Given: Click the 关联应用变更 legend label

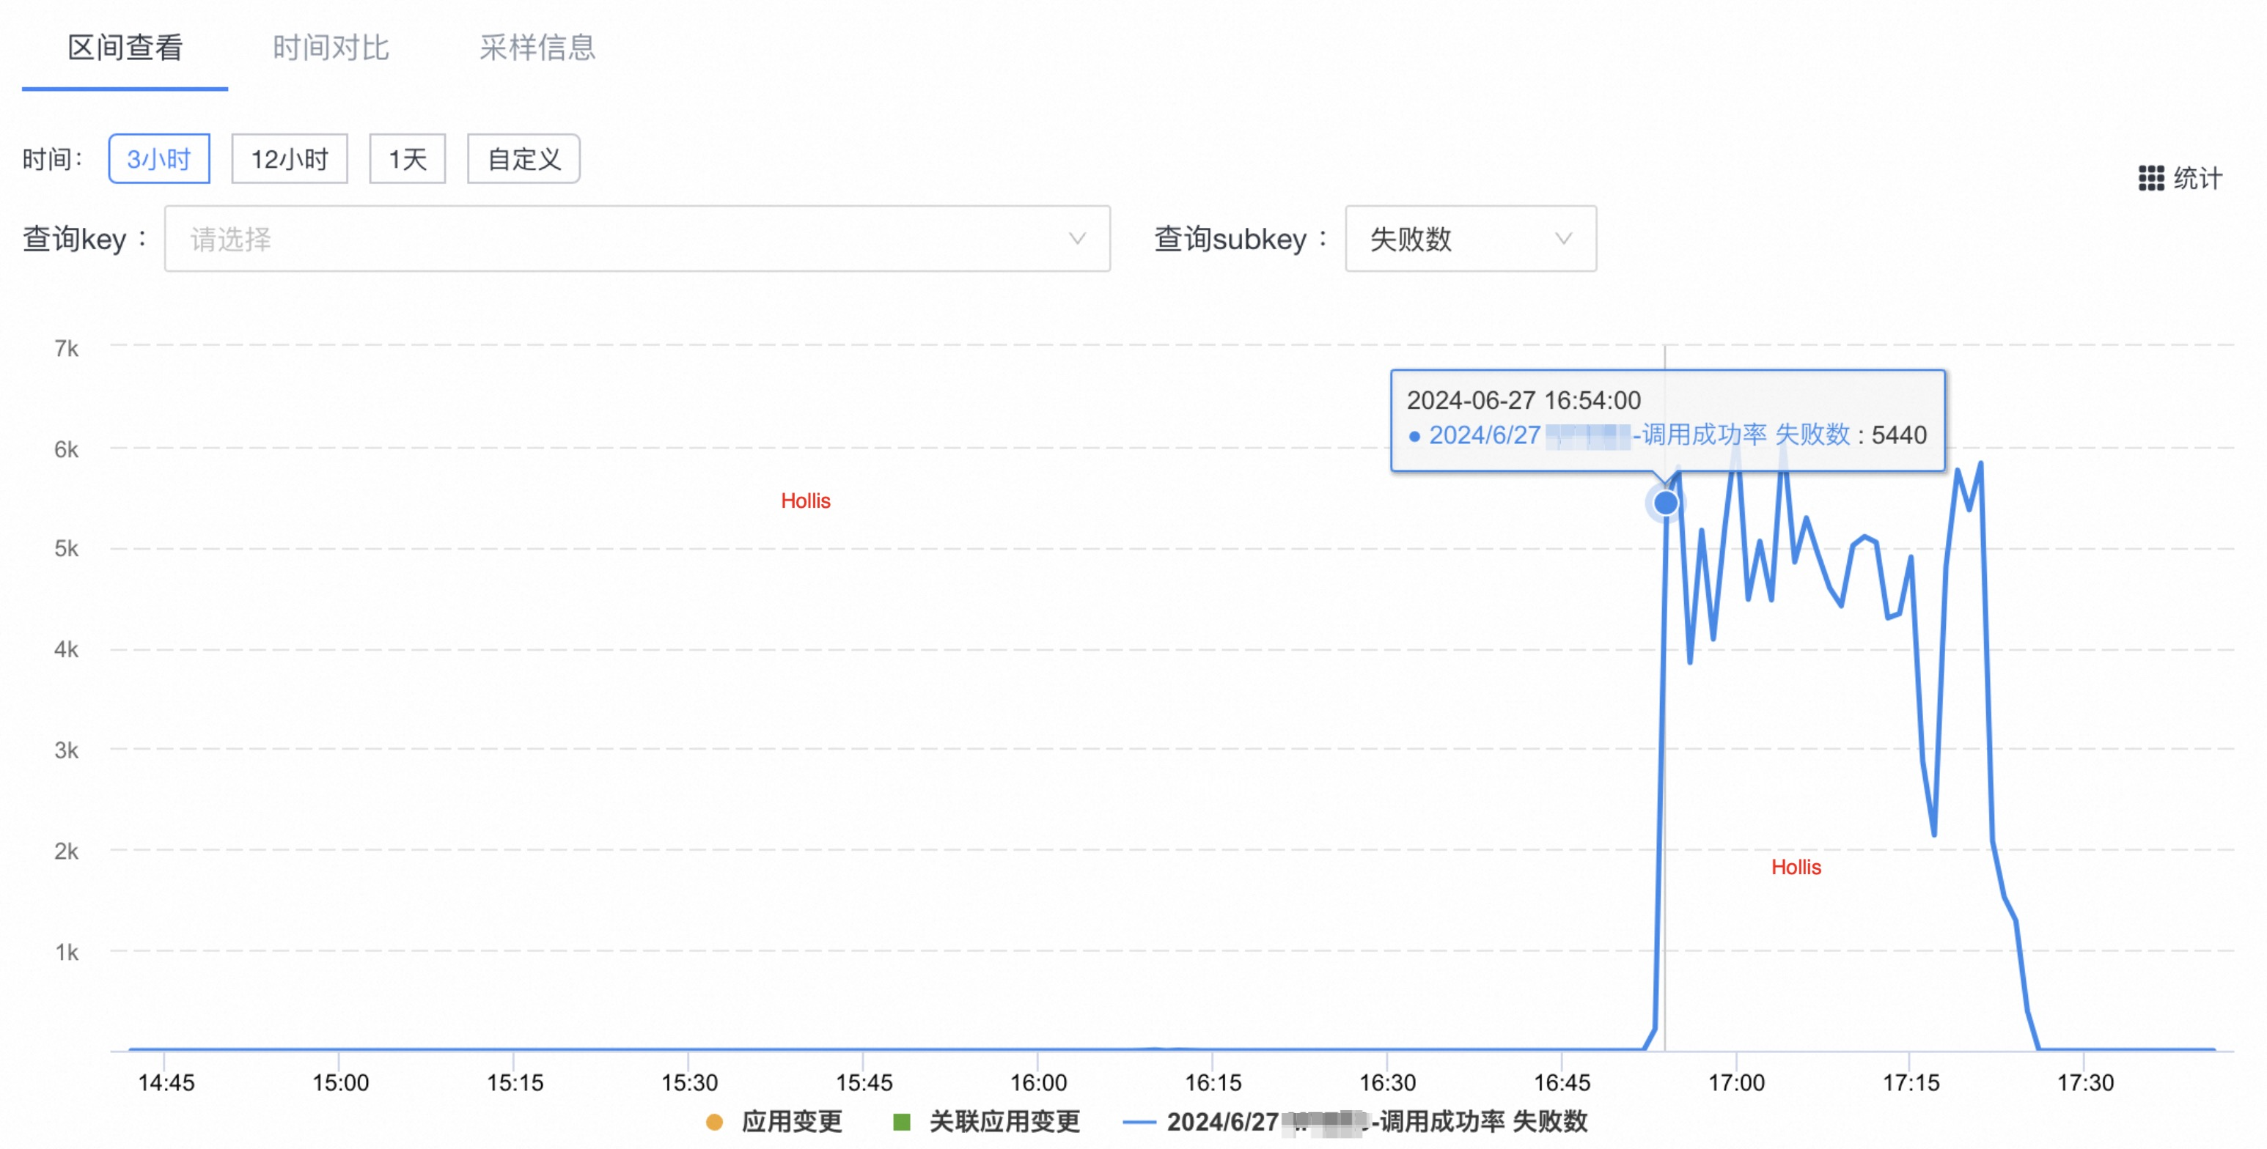Looking at the screenshot, I should click(x=1004, y=1122).
